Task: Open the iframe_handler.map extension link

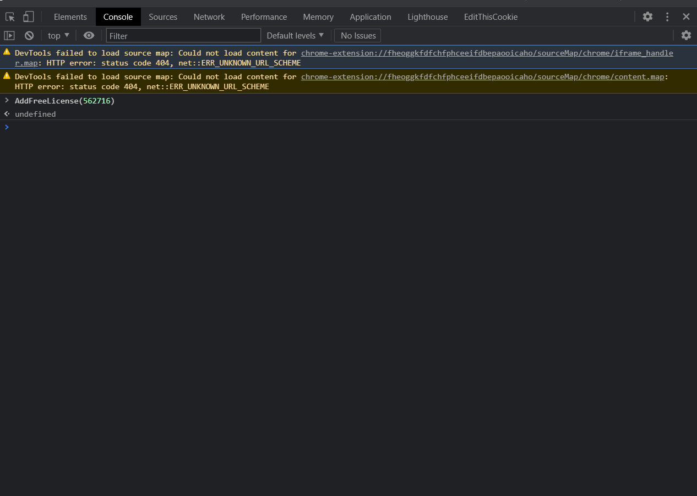Action: (487, 53)
